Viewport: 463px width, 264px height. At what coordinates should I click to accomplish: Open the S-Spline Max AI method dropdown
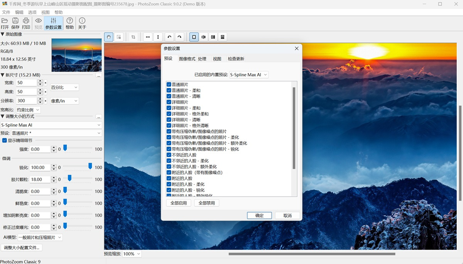(51, 125)
